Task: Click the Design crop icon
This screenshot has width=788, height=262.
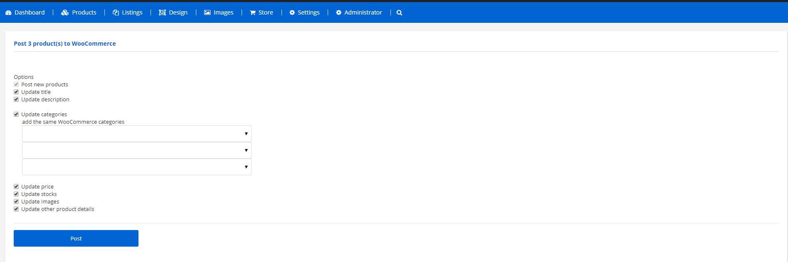Action: [162, 12]
